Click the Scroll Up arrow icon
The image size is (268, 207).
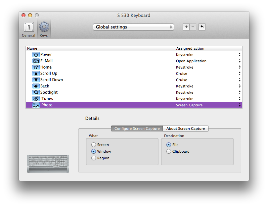[36, 74]
